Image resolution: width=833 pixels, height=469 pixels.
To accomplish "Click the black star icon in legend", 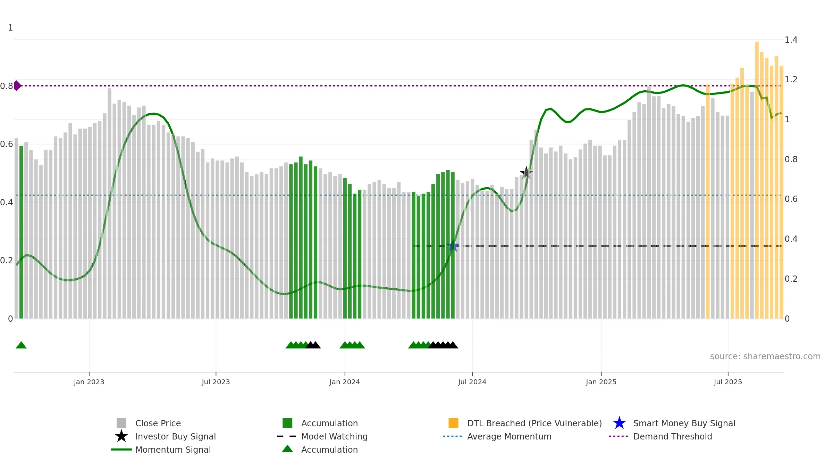I will 121,436.
